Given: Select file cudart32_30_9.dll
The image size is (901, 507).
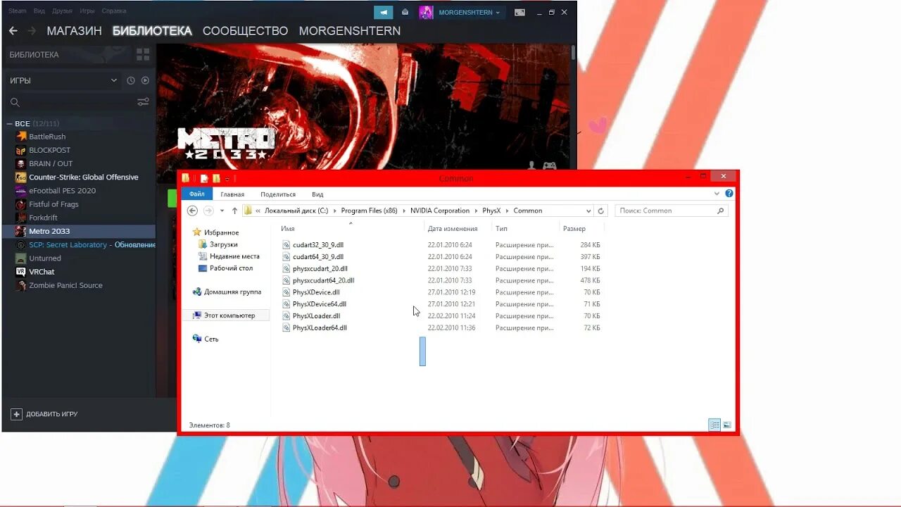Looking at the screenshot, I should (x=317, y=245).
